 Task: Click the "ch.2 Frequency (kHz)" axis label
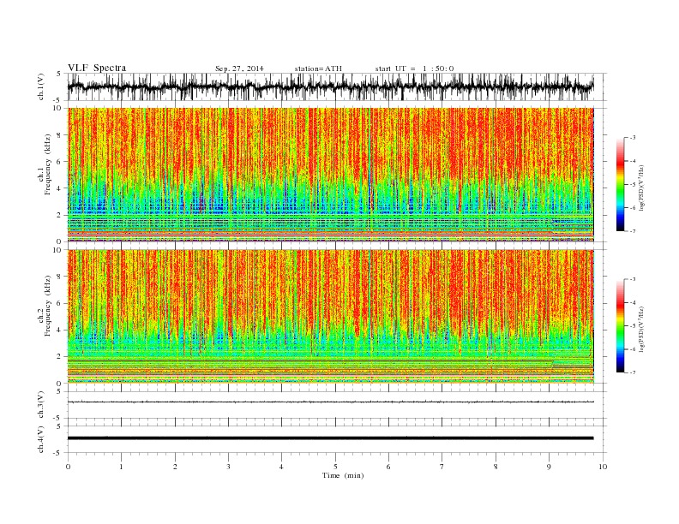tap(45, 306)
